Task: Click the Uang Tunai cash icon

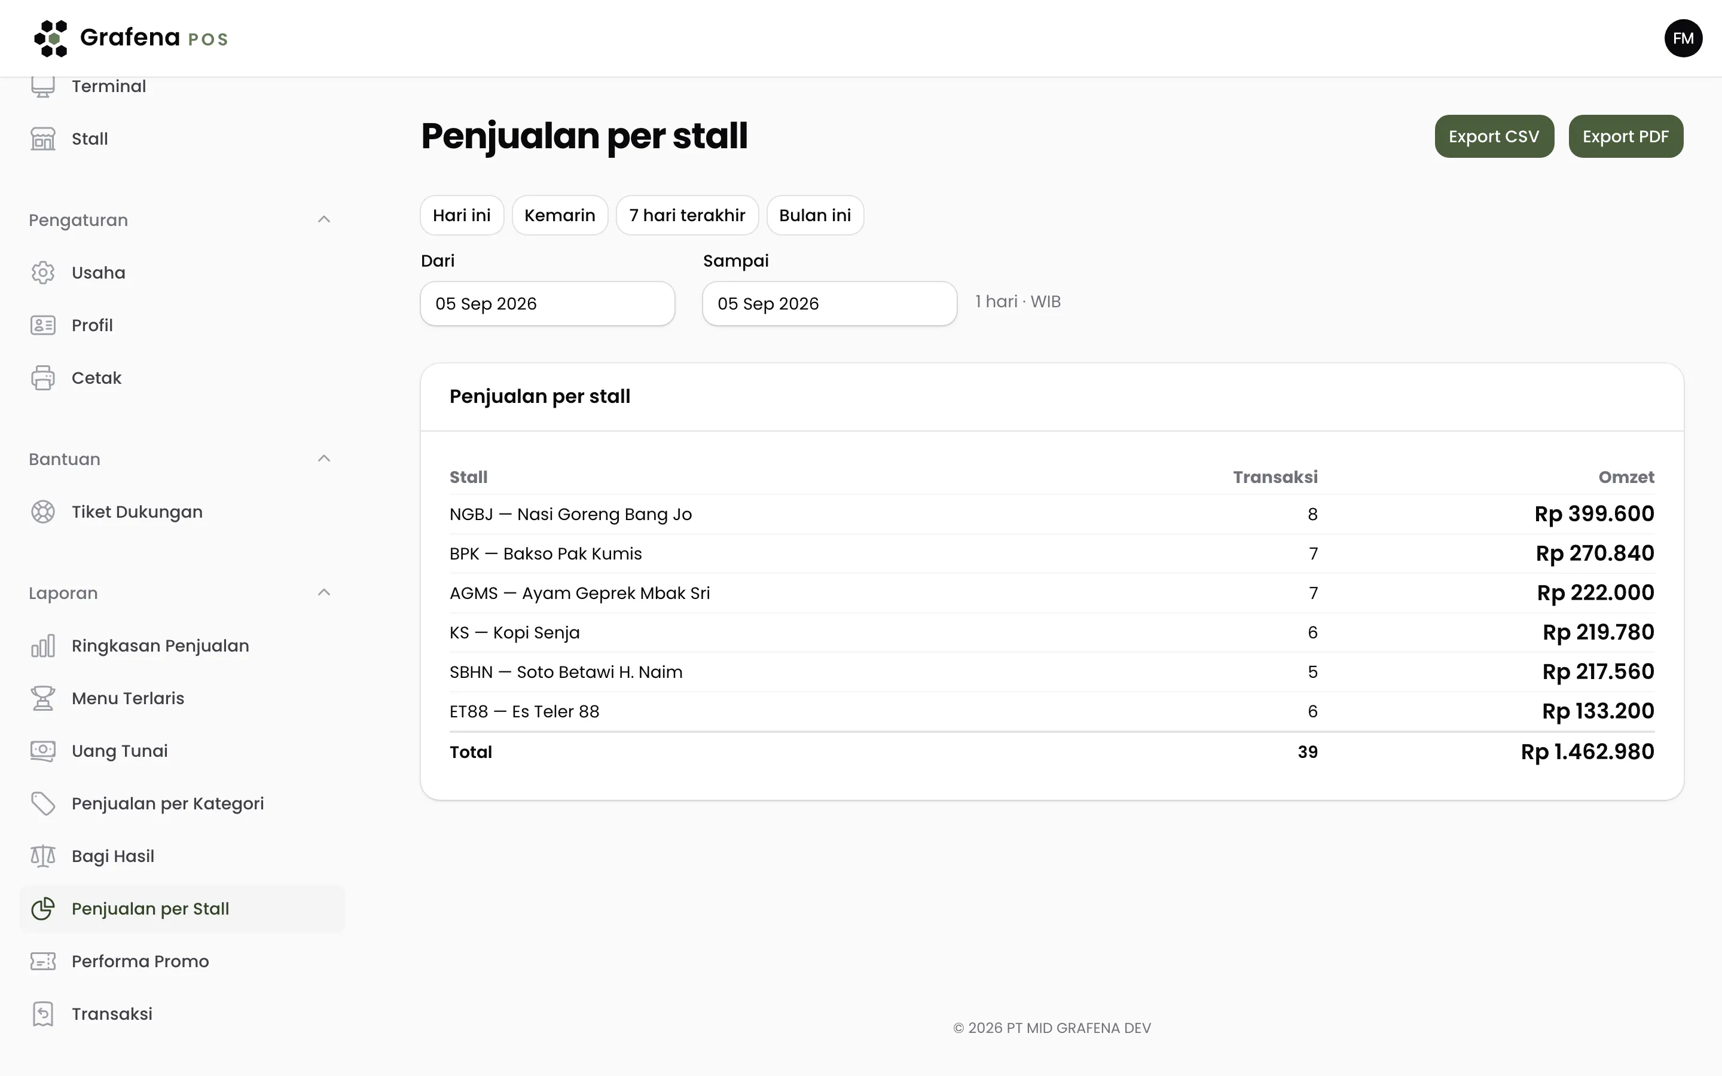Action: (x=42, y=751)
